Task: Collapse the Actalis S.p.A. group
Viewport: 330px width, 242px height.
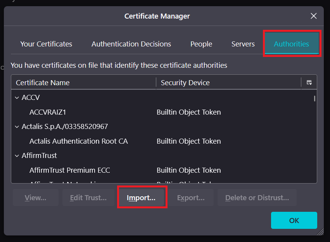Action: pyautogui.click(x=17, y=127)
